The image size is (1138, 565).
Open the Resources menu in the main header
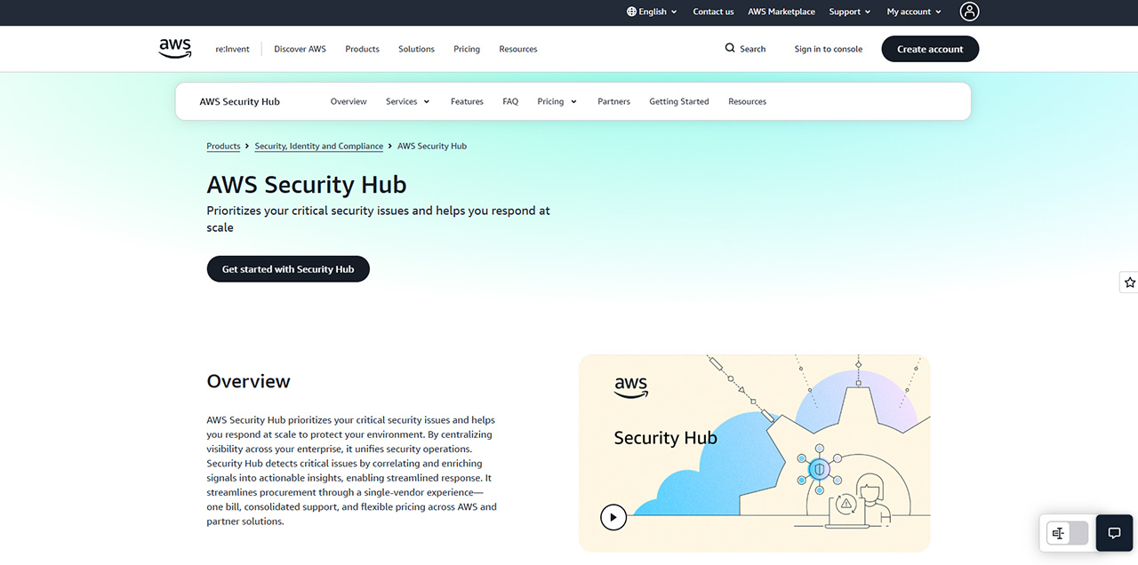tap(518, 49)
